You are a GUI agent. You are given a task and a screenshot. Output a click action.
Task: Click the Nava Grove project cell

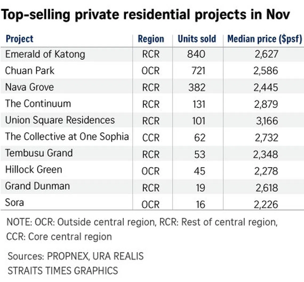29,87
